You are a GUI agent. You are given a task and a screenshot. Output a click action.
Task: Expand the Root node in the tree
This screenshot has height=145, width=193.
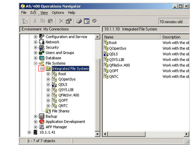[x=48, y=74]
